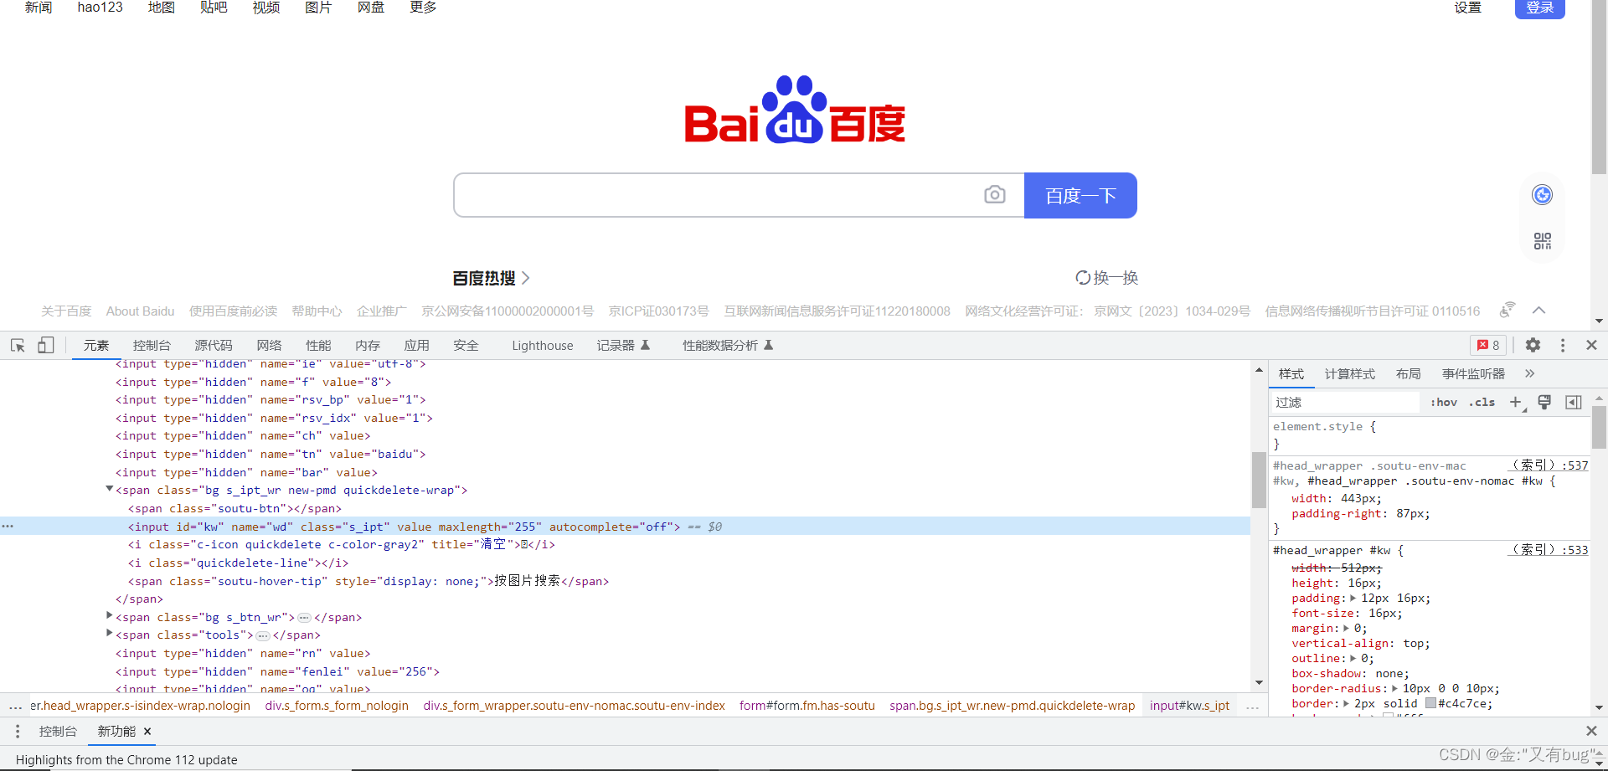The image size is (1608, 771).
Task: Switch to 源代码 tab
Action: (x=214, y=345)
